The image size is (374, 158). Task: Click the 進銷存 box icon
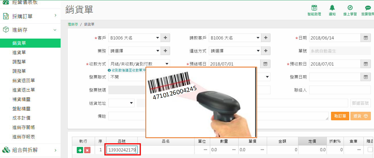click(6, 30)
